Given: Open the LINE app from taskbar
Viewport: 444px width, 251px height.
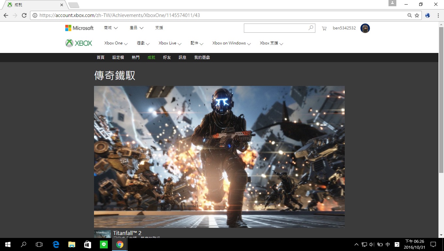Looking at the screenshot, I should 103,244.
